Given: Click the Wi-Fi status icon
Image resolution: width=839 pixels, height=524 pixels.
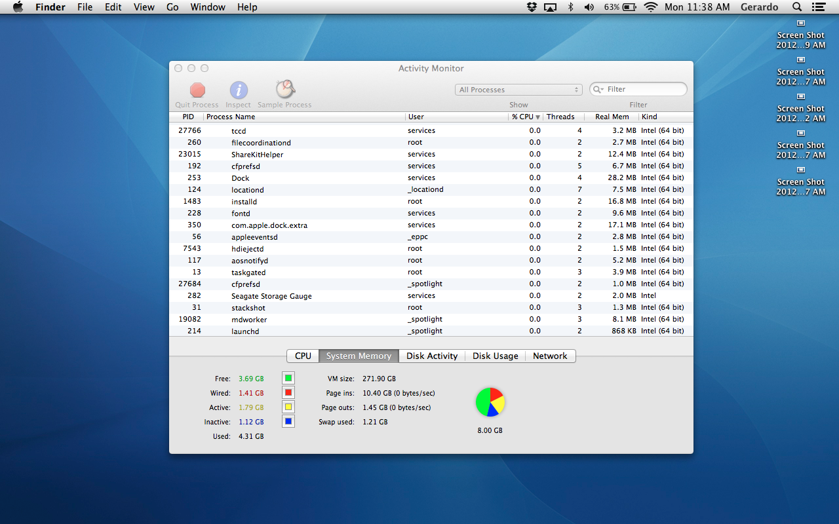Looking at the screenshot, I should 650,7.
